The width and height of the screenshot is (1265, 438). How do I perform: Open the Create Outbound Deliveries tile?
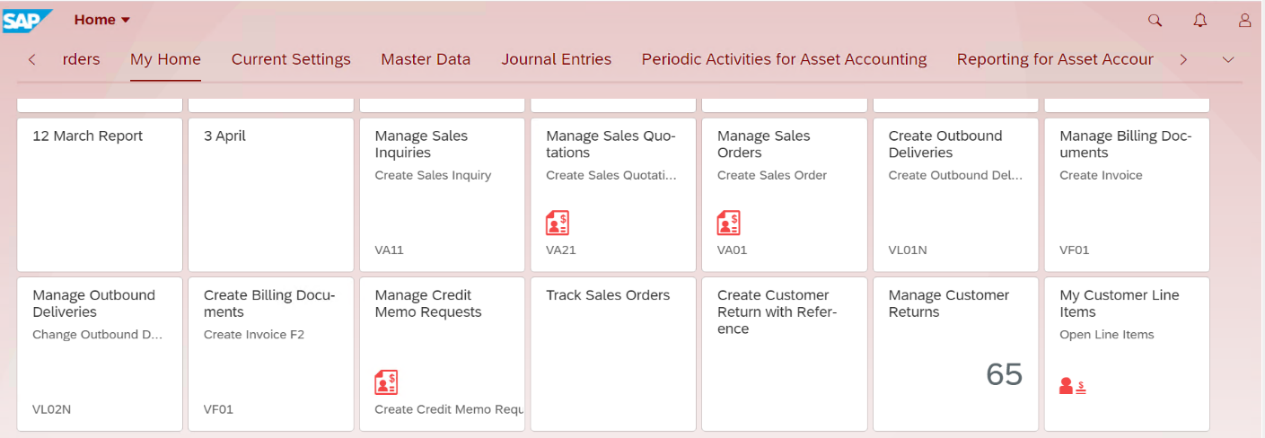[955, 195]
